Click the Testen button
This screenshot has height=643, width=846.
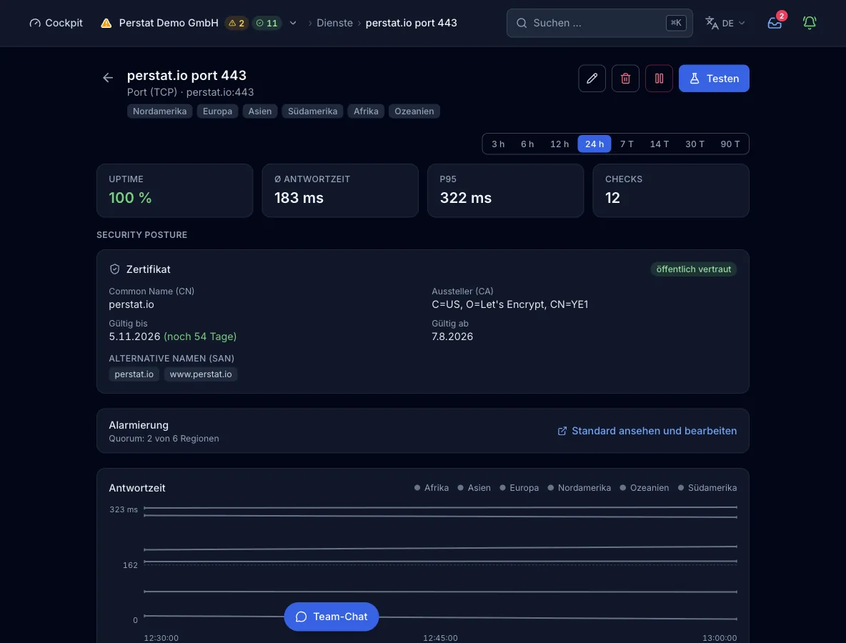(x=714, y=78)
